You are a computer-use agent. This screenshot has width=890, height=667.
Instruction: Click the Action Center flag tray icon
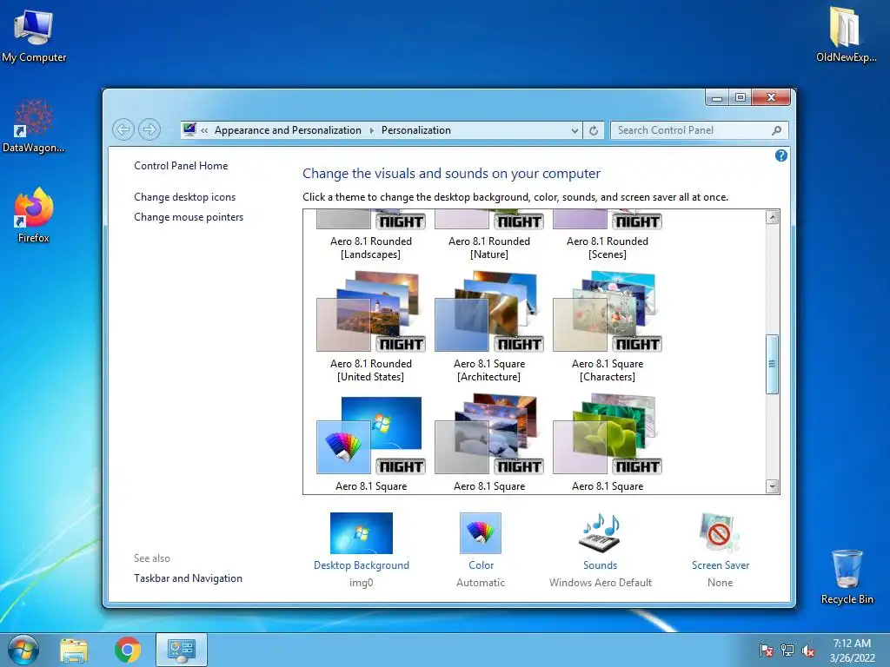[x=767, y=650]
